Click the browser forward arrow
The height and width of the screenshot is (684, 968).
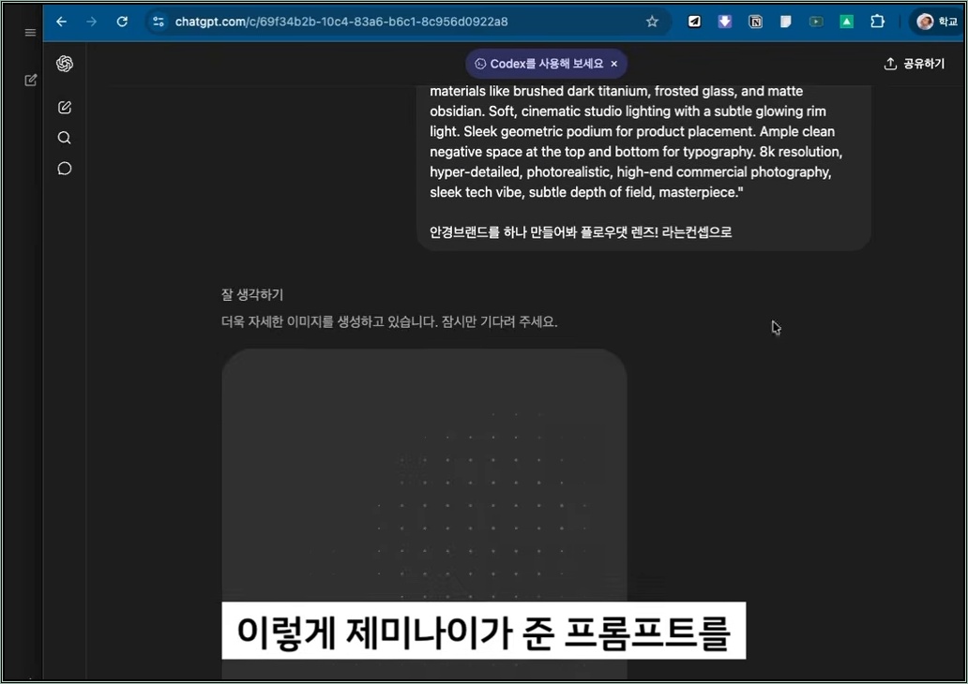[91, 22]
